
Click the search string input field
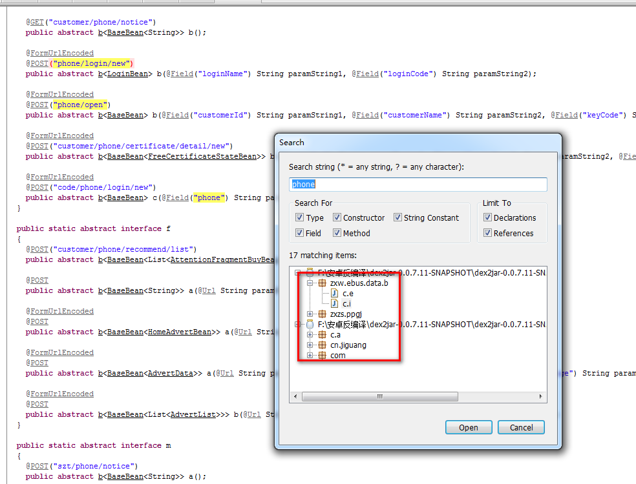[x=418, y=185]
